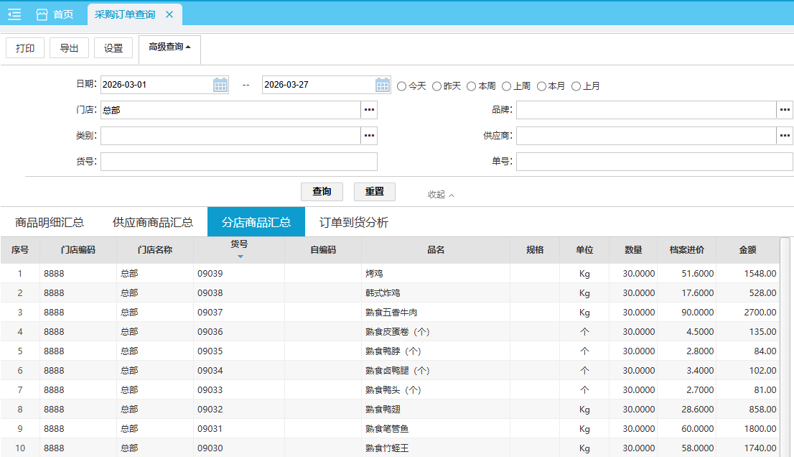Open supplier selector ellipsis button
Image resolution: width=794 pixels, height=457 pixels.
click(x=785, y=136)
